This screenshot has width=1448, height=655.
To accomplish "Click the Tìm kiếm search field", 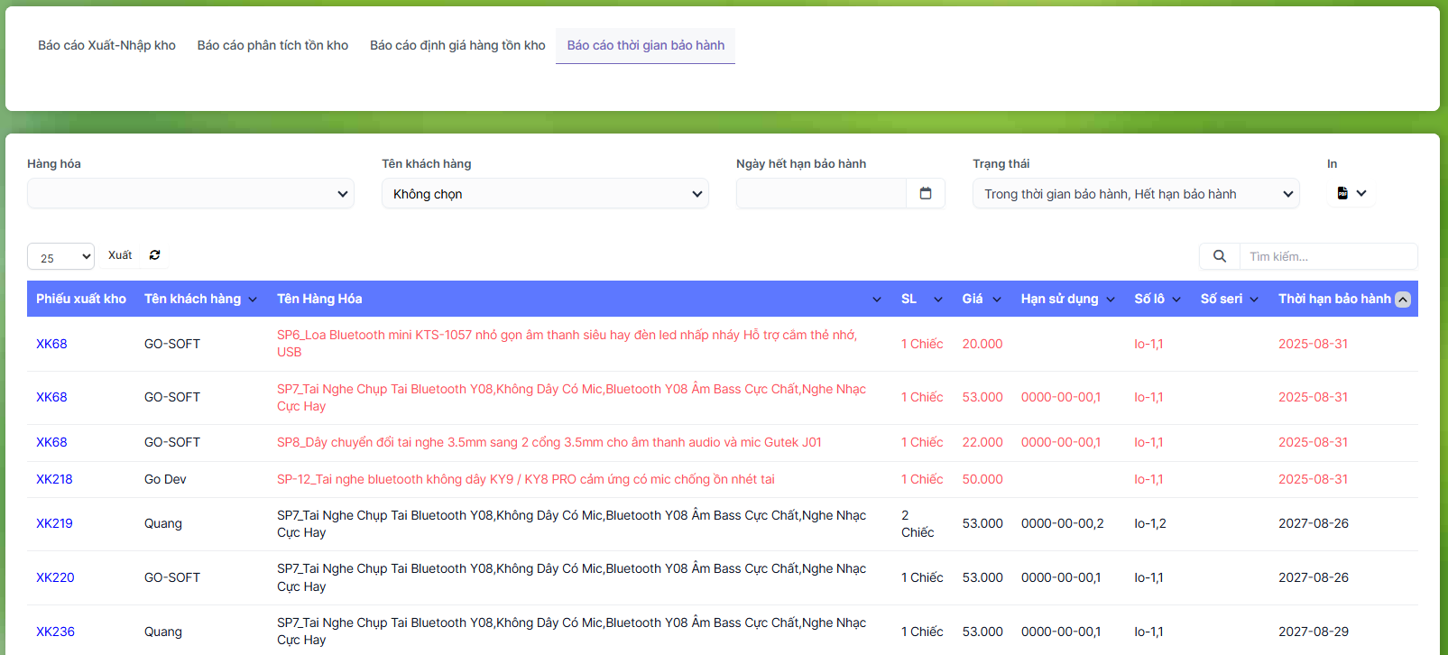I will tap(1327, 256).
